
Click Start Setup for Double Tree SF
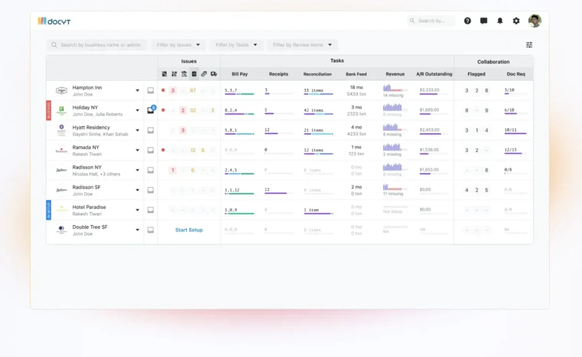click(x=189, y=230)
